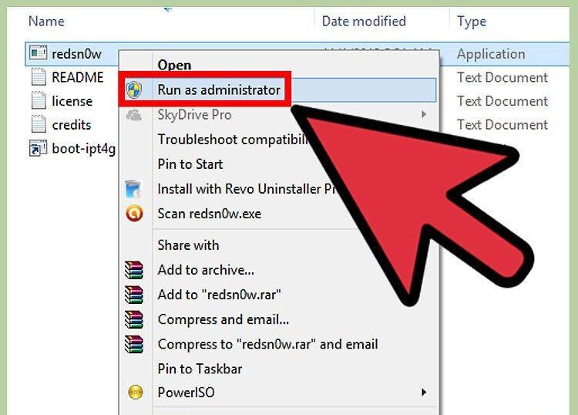578x415 pixels.
Task: Select the credits document icon
Action: [x=39, y=124]
